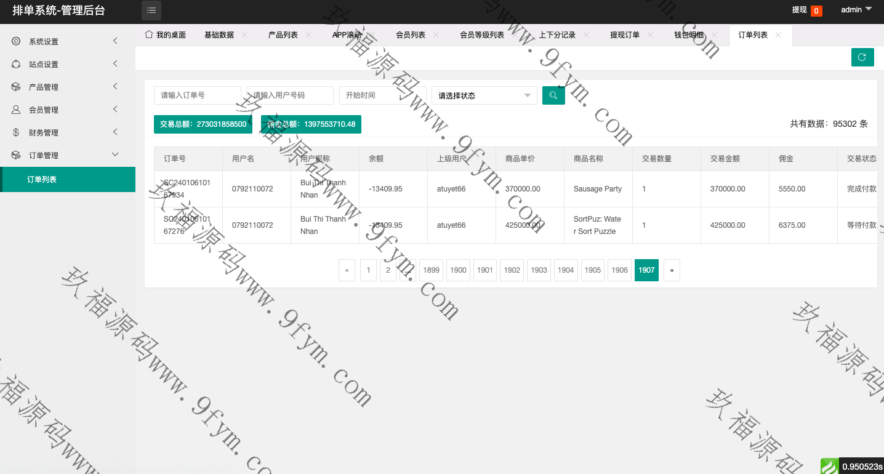Click the 请输入订单号 input field
Image resolution: width=884 pixels, height=474 pixels.
[197, 95]
